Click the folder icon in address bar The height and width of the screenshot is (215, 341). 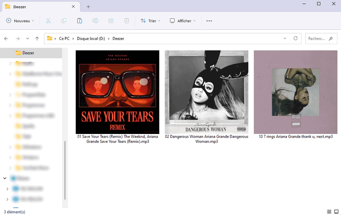(x=50, y=38)
